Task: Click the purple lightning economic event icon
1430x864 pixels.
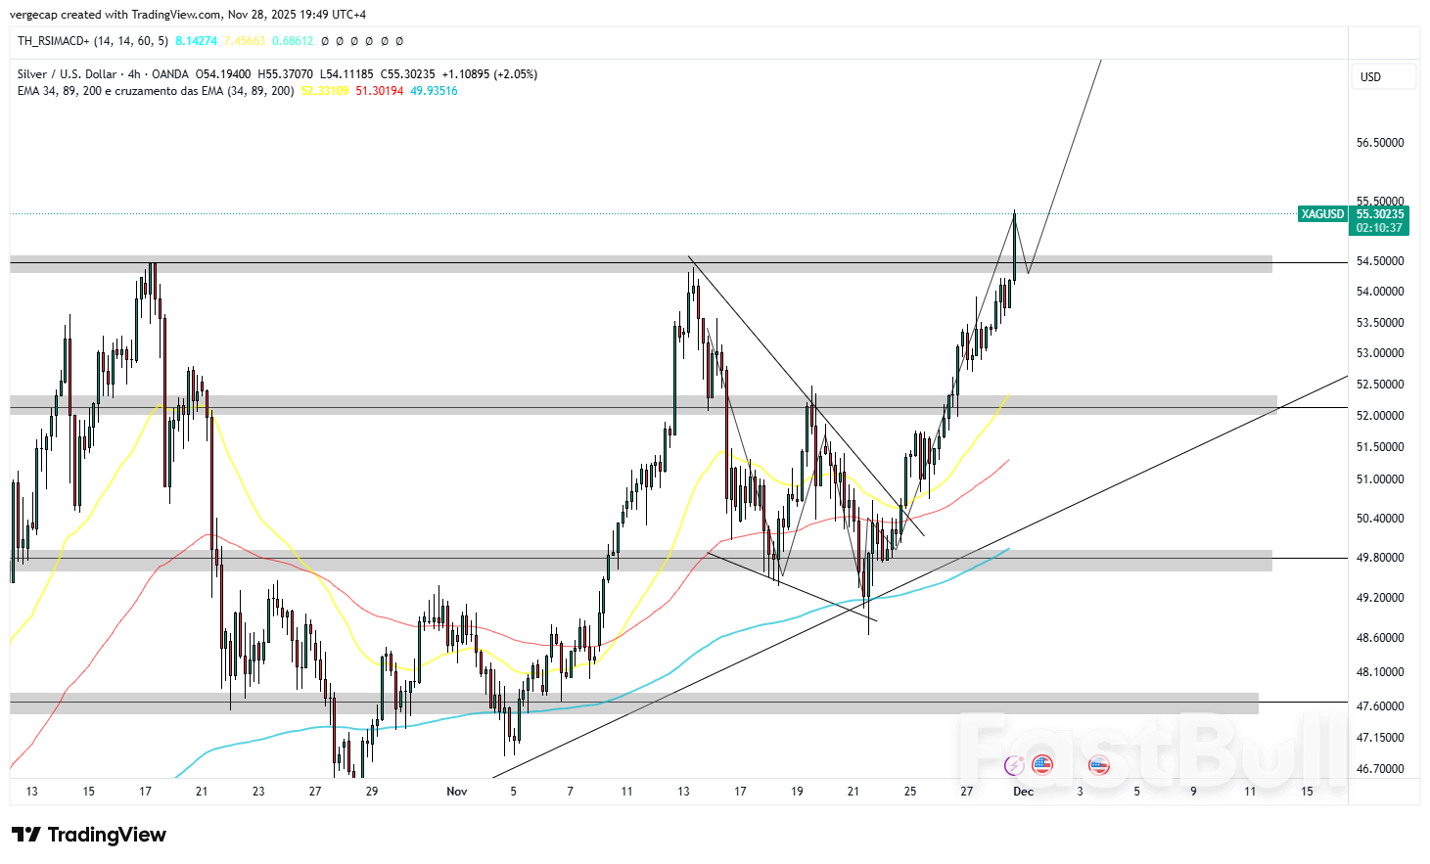Action: click(x=1014, y=765)
